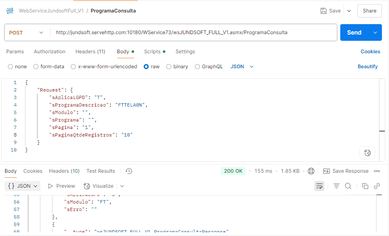Open search in response body
The image size is (389, 236).
point(348,186)
